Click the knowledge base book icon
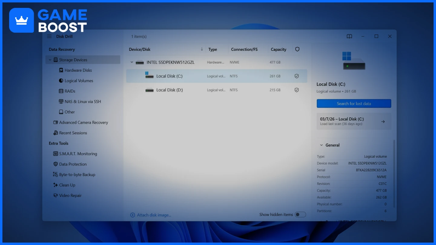This screenshot has height=245, width=436. [x=349, y=36]
